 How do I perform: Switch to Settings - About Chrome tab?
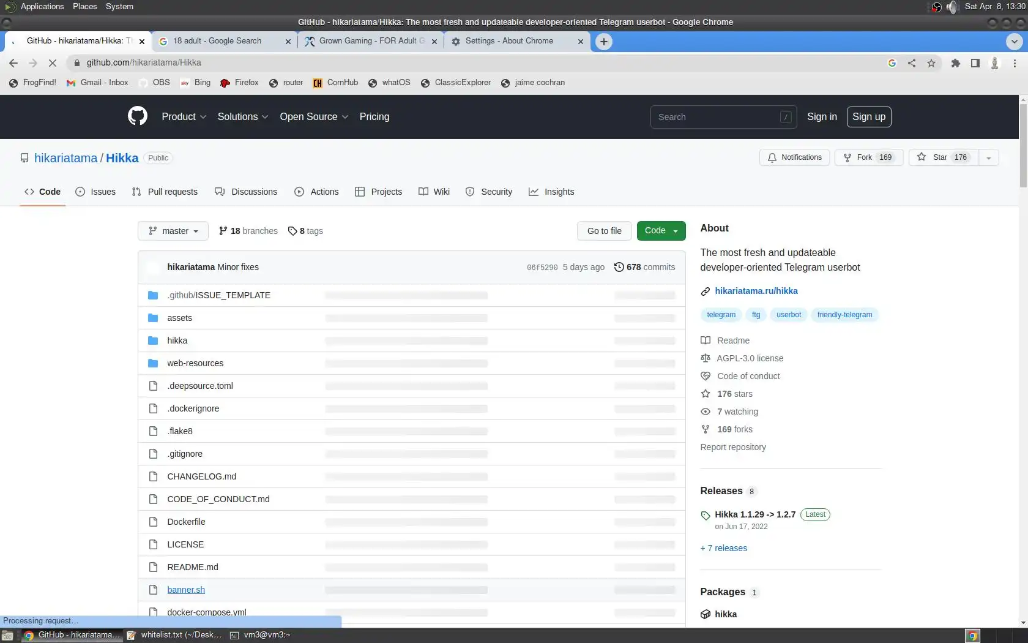point(517,41)
